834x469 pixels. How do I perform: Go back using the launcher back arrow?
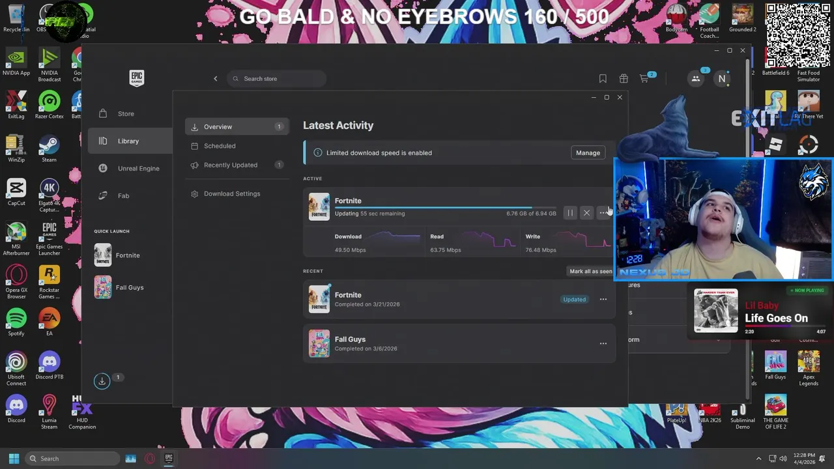tap(216, 79)
